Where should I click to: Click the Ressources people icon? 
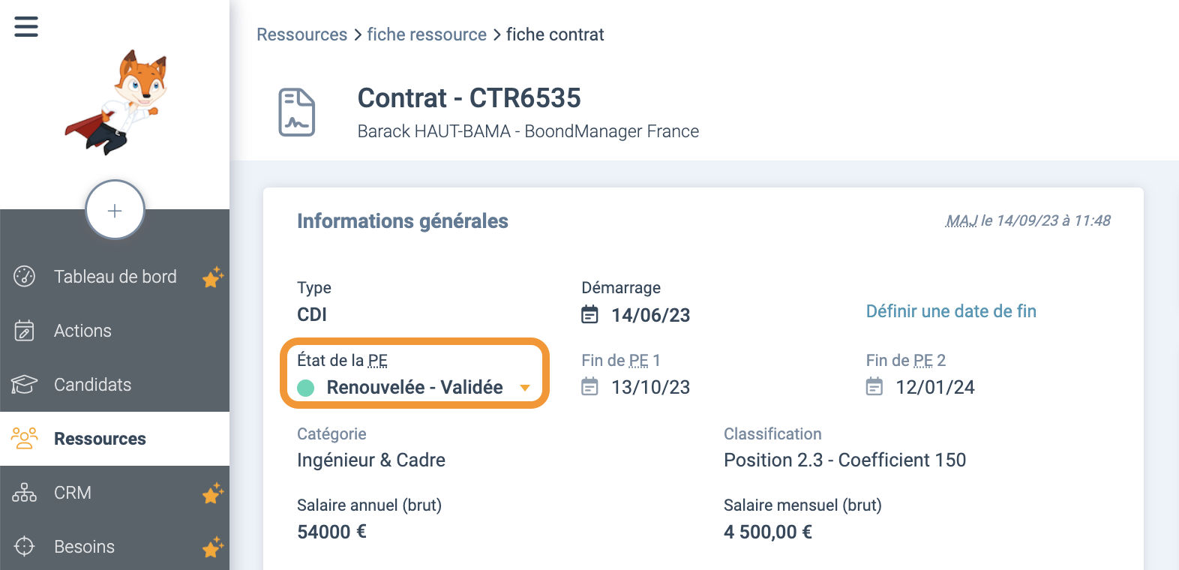point(24,439)
